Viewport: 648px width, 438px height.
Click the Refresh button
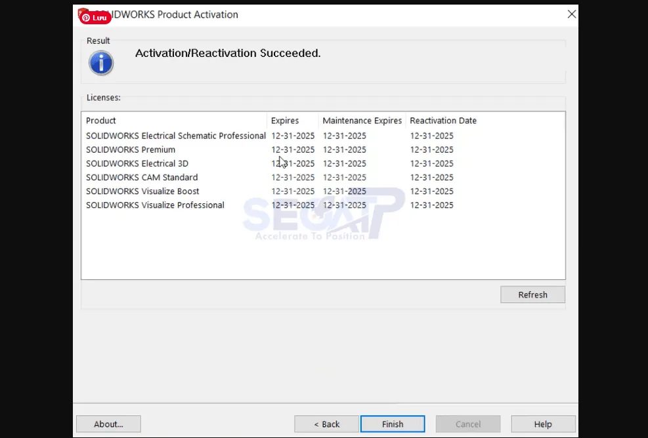[x=532, y=294]
